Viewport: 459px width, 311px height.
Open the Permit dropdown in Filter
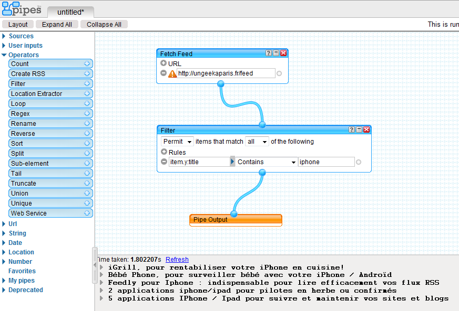point(177,142)
